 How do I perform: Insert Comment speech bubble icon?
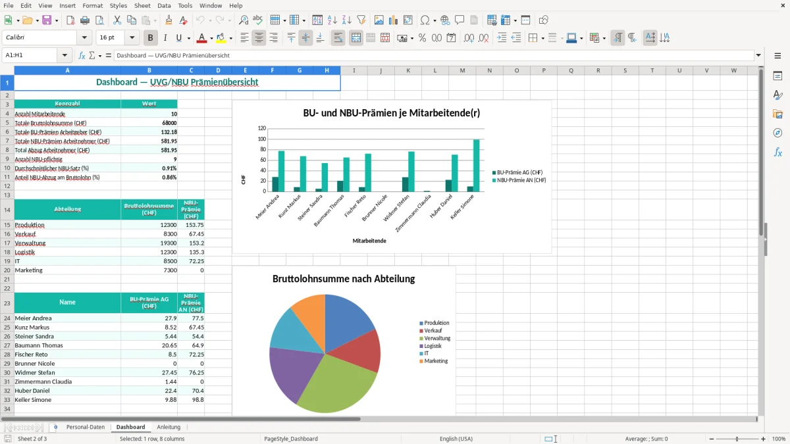460,20
